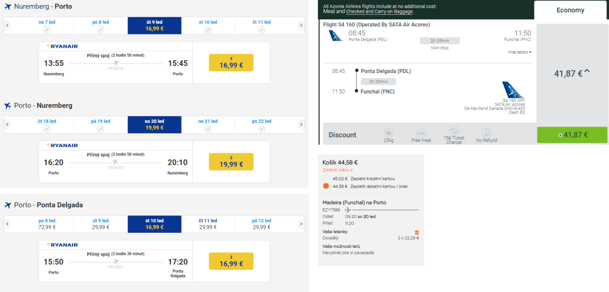Screen dimensions: 609x292
Task: Click the Free meal icon
Action: (421, 133)
